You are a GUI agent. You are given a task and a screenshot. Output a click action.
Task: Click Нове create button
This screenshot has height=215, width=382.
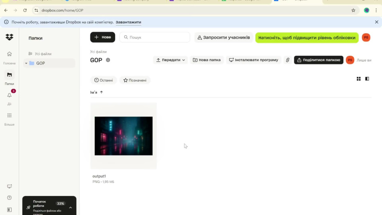click(x=102, y=37)
